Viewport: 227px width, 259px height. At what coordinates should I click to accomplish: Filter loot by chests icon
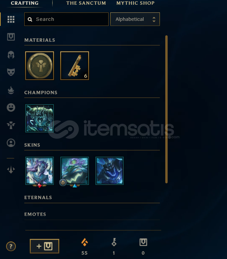(11, 37)
